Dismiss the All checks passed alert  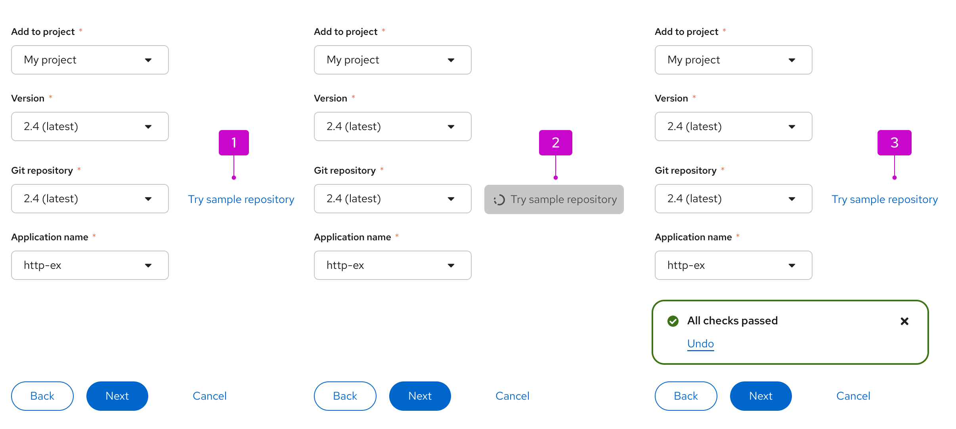coord(905,321)
